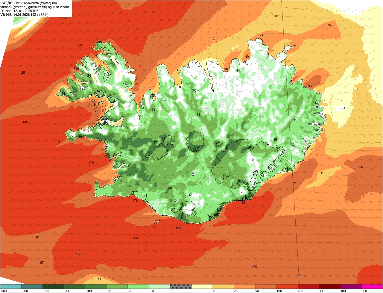Screen dimensions: 383x293
Task: Click the map value 128 on the map
Action: [78, 254]
